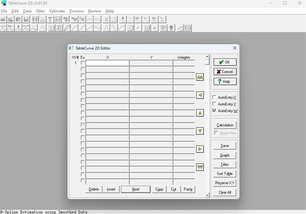The height and width of the screenshot is (214, 306).
Task: Click the X input cell in row 1
Action: click(x=107, y=63)
